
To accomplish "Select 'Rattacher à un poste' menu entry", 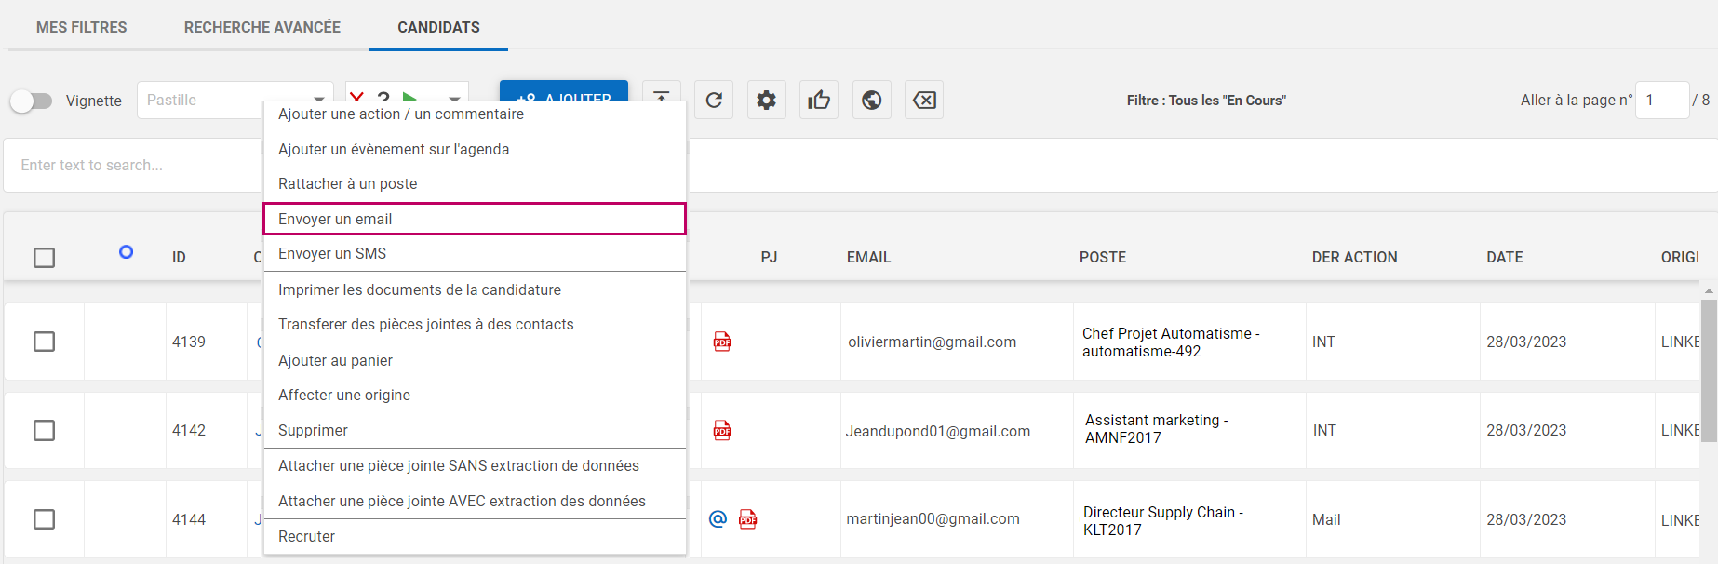I will [x=347, y=184].
